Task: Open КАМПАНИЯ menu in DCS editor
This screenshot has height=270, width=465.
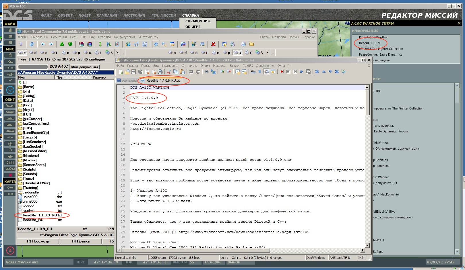Action: tap(107, 15)
